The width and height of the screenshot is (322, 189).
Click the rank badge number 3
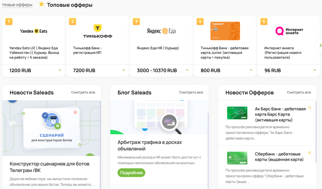[136, 22]
